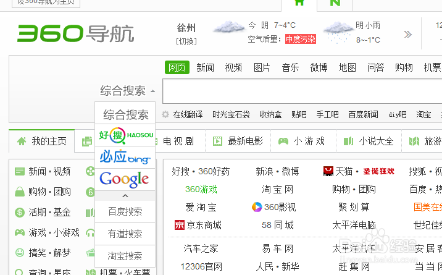Click the green home icon tab
442x275 pixels.
(x=299, y=2)
